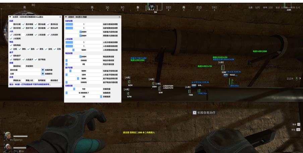Toggle the 显示骨骼 checkbox
The height and width of the screenshot is (153, 303).
pyautogui.click(x=23, y=24)
